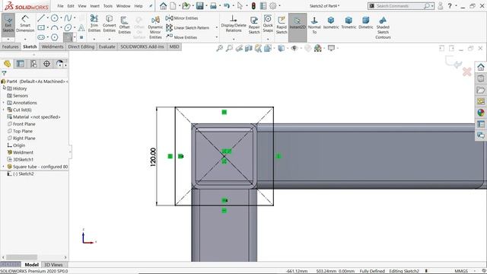Open the Options gear icon
Screen dimensions: 487x274
click(272, 5)
